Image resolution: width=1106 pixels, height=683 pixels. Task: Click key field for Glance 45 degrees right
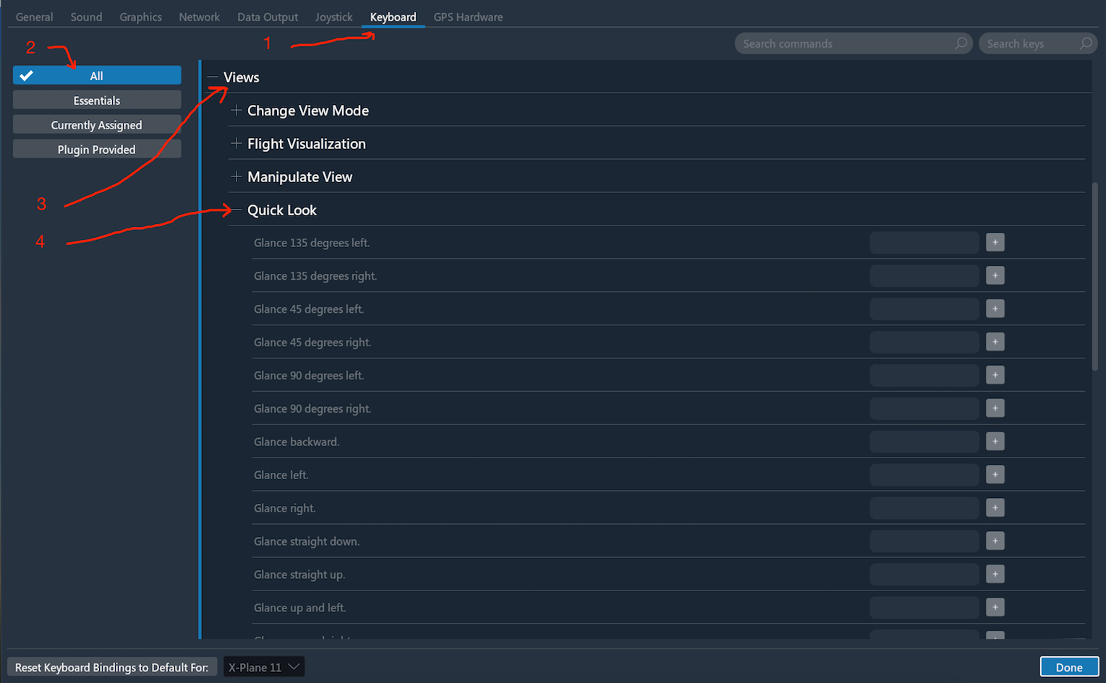pyautogui.click(x=924, y=342)
